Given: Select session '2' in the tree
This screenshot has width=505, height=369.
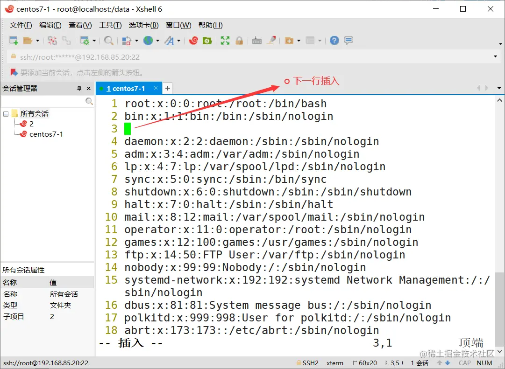Looking at the screenshot, I should 32,124.
